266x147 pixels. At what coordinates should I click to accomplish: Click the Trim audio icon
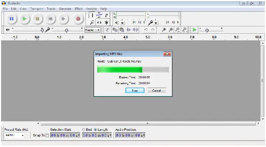point(128,30)
